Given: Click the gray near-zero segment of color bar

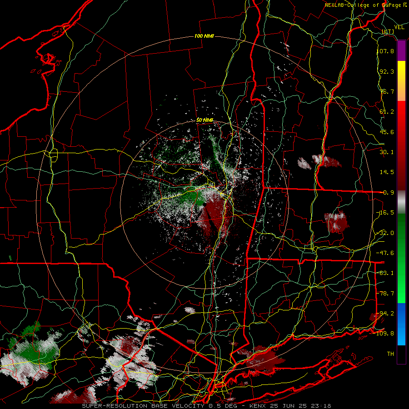Looking at the screenshot, I should [401, 202].
